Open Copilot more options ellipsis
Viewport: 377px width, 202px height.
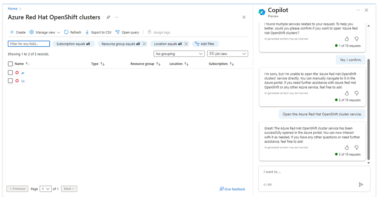(358, 10)
